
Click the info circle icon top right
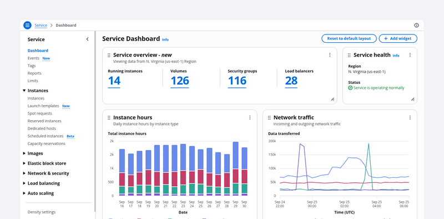tap(416, 25)
